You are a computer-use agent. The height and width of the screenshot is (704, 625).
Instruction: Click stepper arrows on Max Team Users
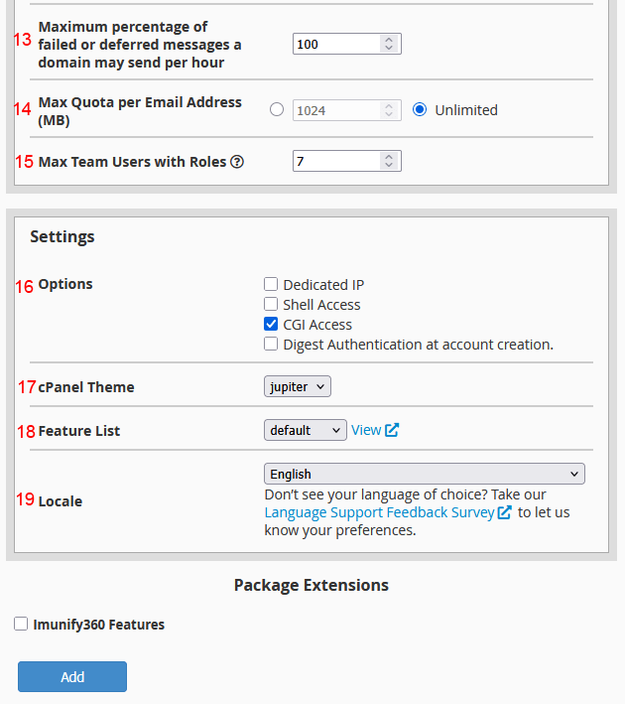389,161
